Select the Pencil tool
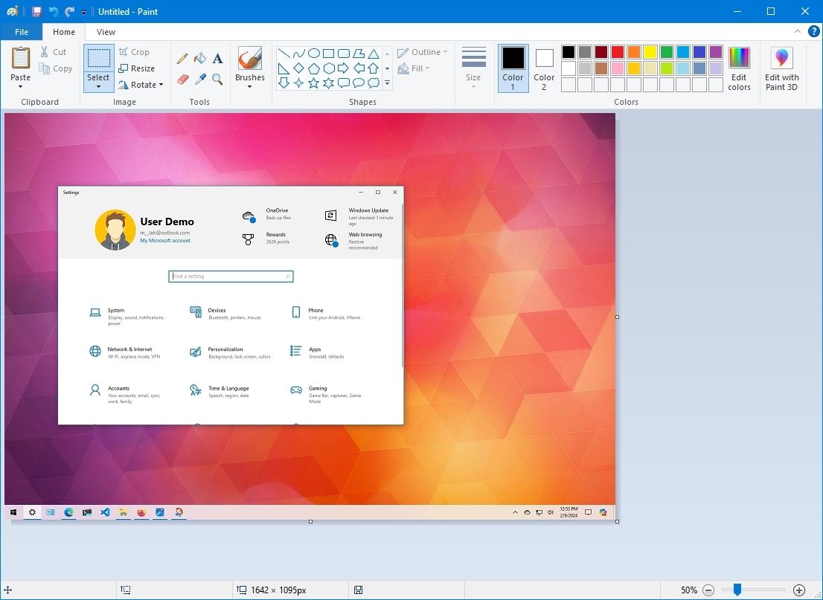This screenshot has width=823, height=600. click(x=183, y=58)
